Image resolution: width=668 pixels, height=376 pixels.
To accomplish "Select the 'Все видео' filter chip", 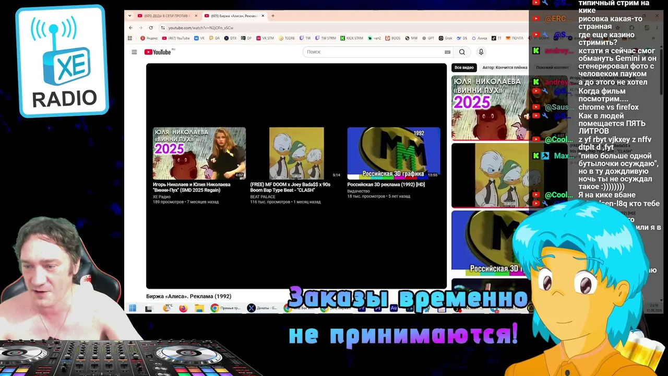I will [464, 67].
